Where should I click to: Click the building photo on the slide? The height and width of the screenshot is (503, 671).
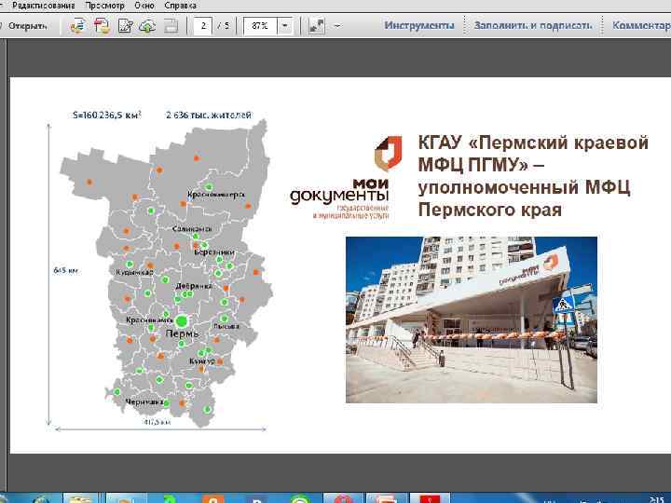[472, 319]
